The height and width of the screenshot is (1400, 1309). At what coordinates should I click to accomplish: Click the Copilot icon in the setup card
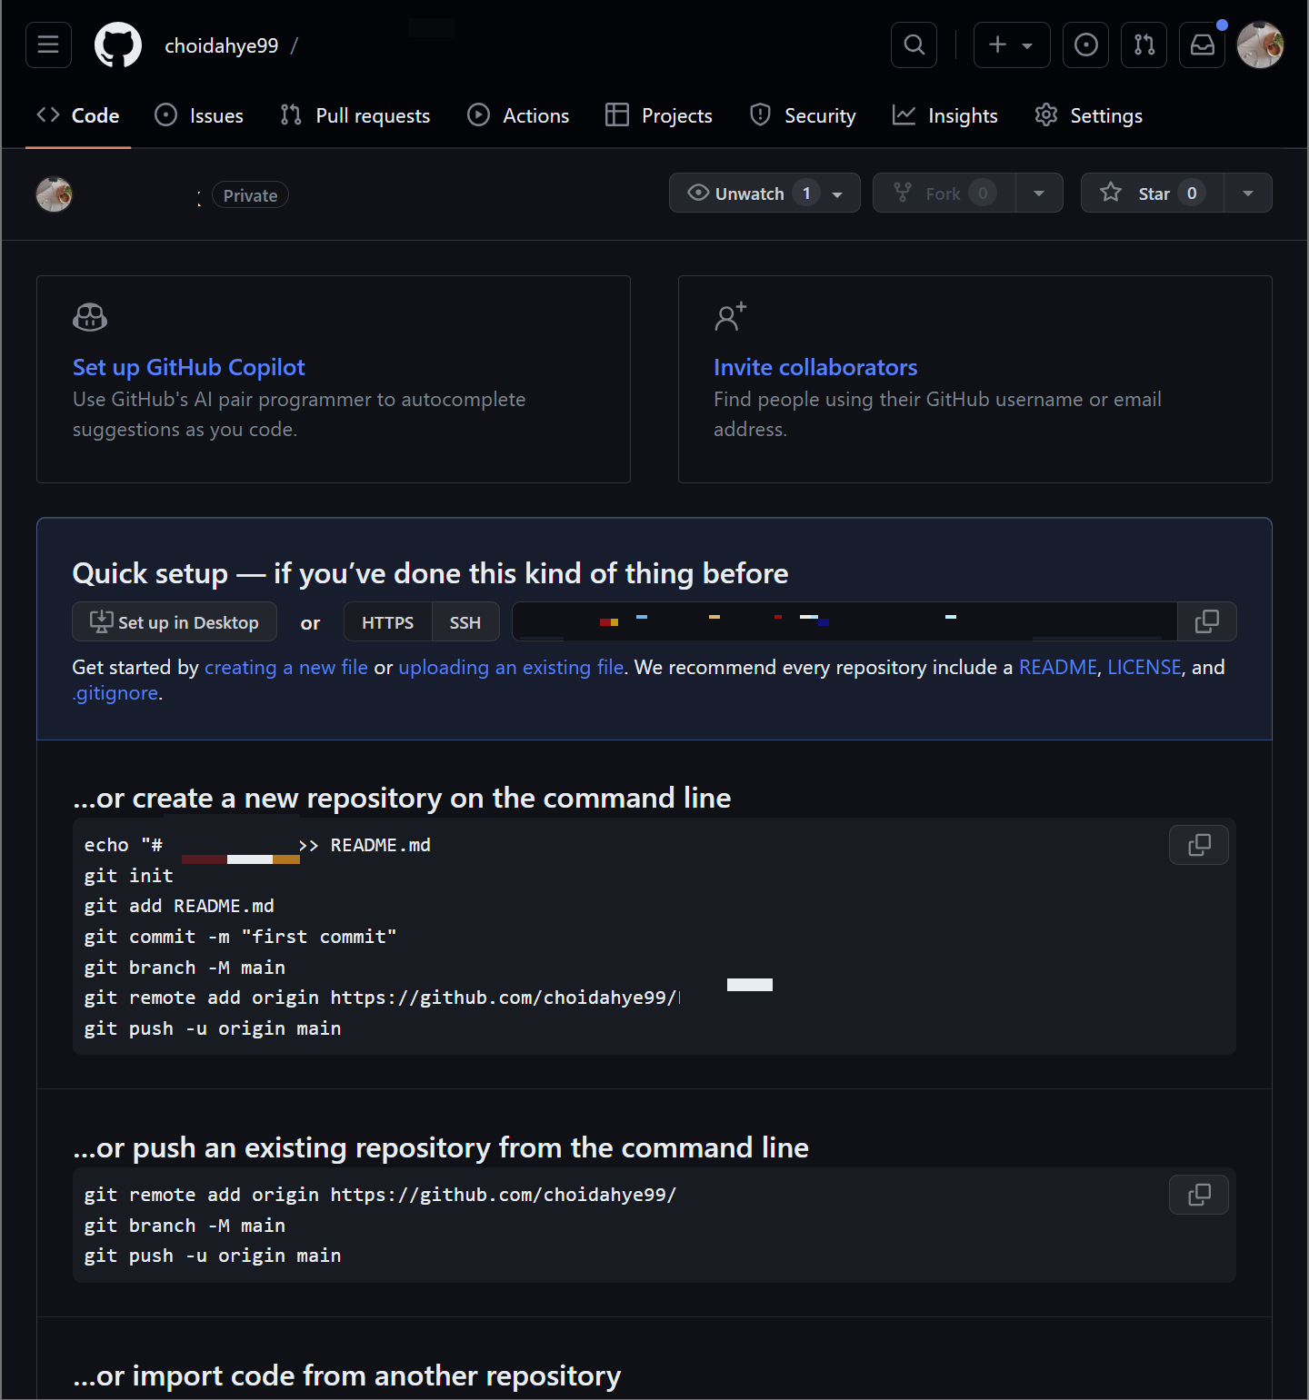(x=90, y=317)
